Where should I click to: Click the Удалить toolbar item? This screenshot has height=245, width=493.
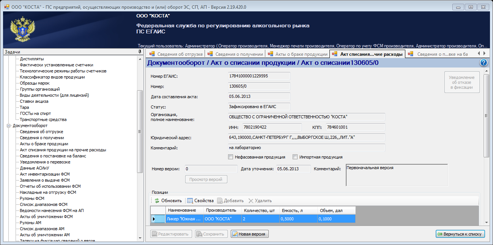coord(260,201)
